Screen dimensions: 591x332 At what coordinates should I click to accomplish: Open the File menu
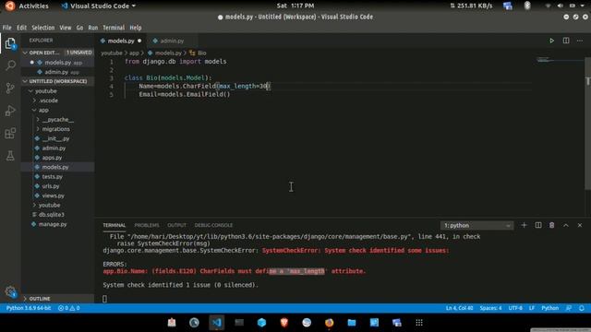click(x=6, y=28)
